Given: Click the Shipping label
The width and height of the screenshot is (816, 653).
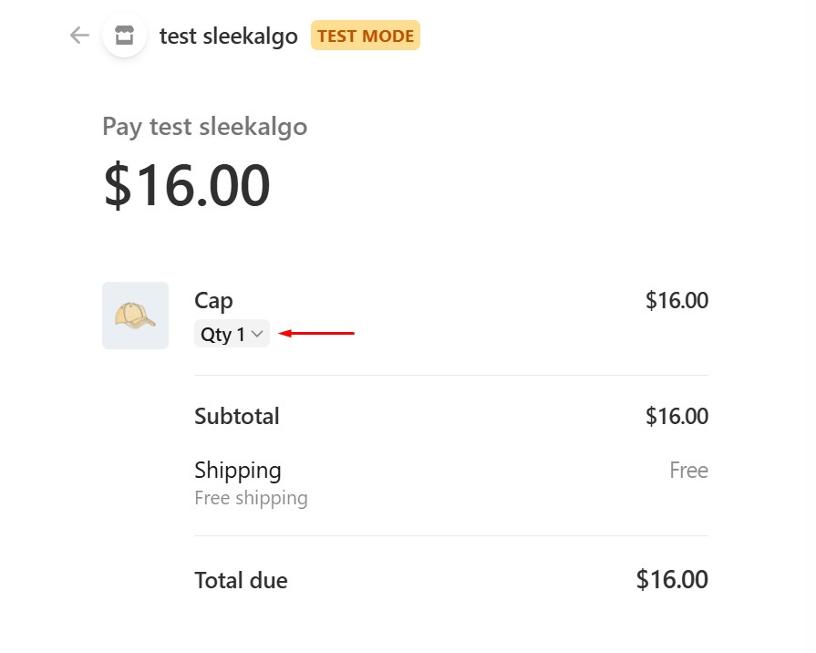Looking at the screenshot, I should click(238, 471).
